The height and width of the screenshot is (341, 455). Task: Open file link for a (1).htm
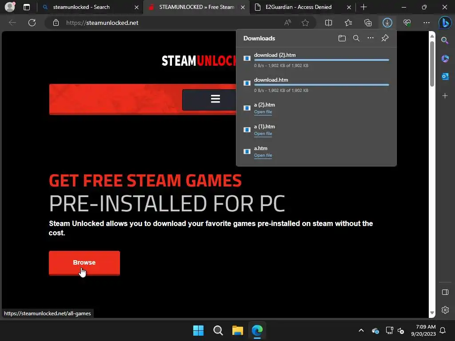263,134
